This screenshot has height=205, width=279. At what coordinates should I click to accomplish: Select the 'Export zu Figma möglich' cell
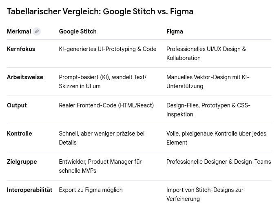tap(91, 190)
